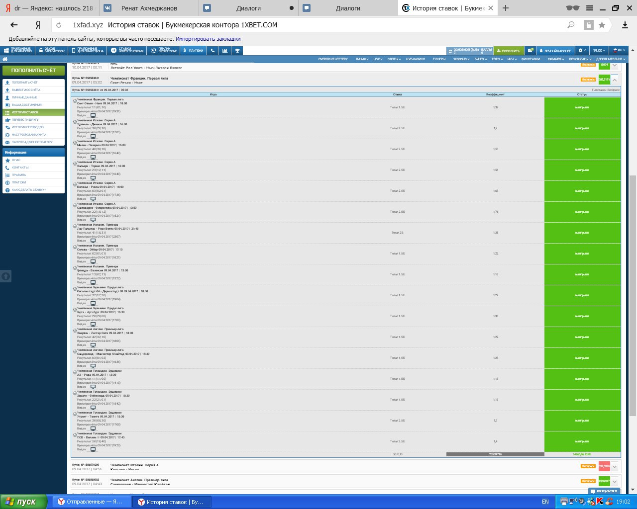Open the settings gear dropdown
The image size is (637, 509).
[582, 51]
